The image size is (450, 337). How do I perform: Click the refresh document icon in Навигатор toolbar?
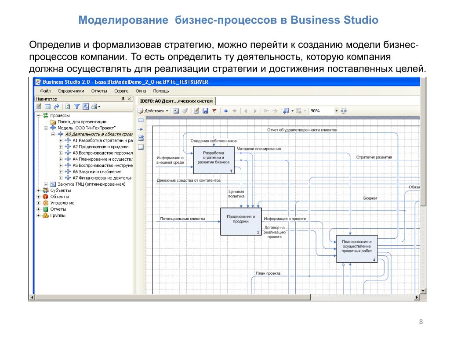[x=68, y=107]
